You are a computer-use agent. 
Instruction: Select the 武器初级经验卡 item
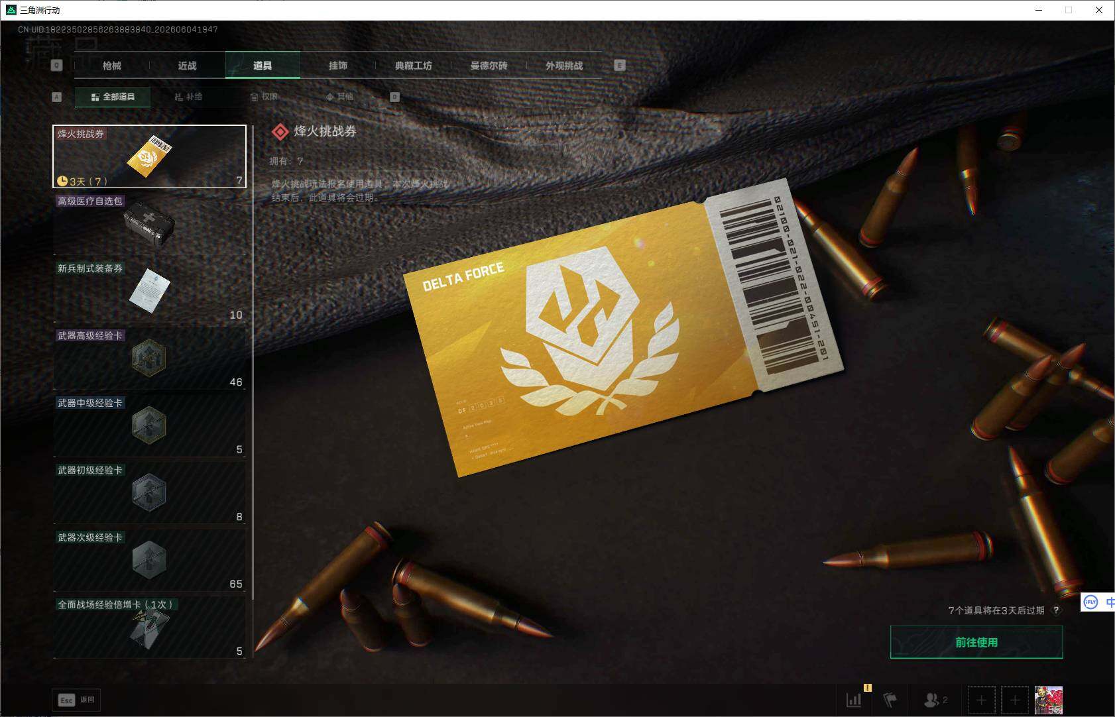pyautogui.click(x=150, y=493)
